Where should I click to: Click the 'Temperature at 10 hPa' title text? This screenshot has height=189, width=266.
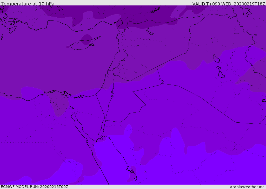pyautogui.click(x=28, y=4)
